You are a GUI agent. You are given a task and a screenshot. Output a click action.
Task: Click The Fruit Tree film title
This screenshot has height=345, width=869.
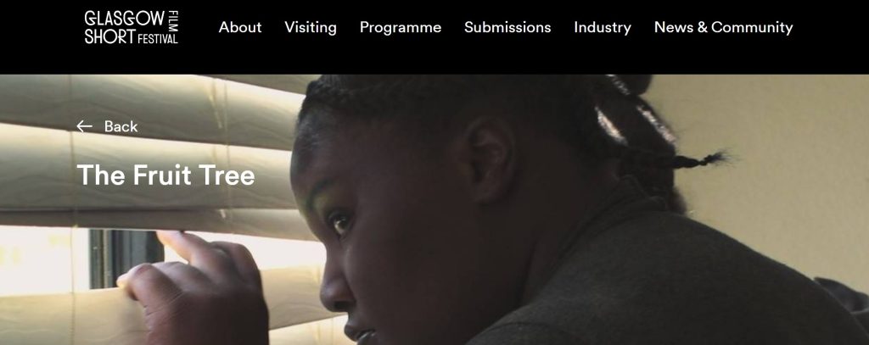[165, 175]
